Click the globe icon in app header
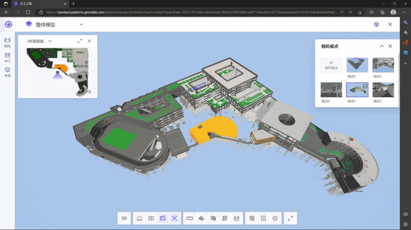The image size is (411, 230). pos(377,24)
